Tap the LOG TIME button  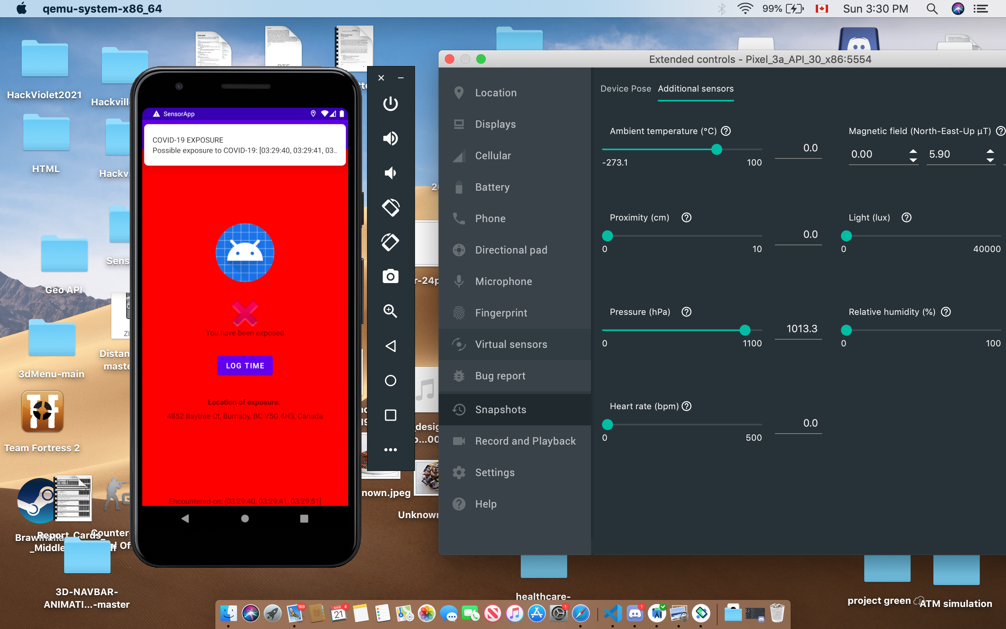click(245, 365)
